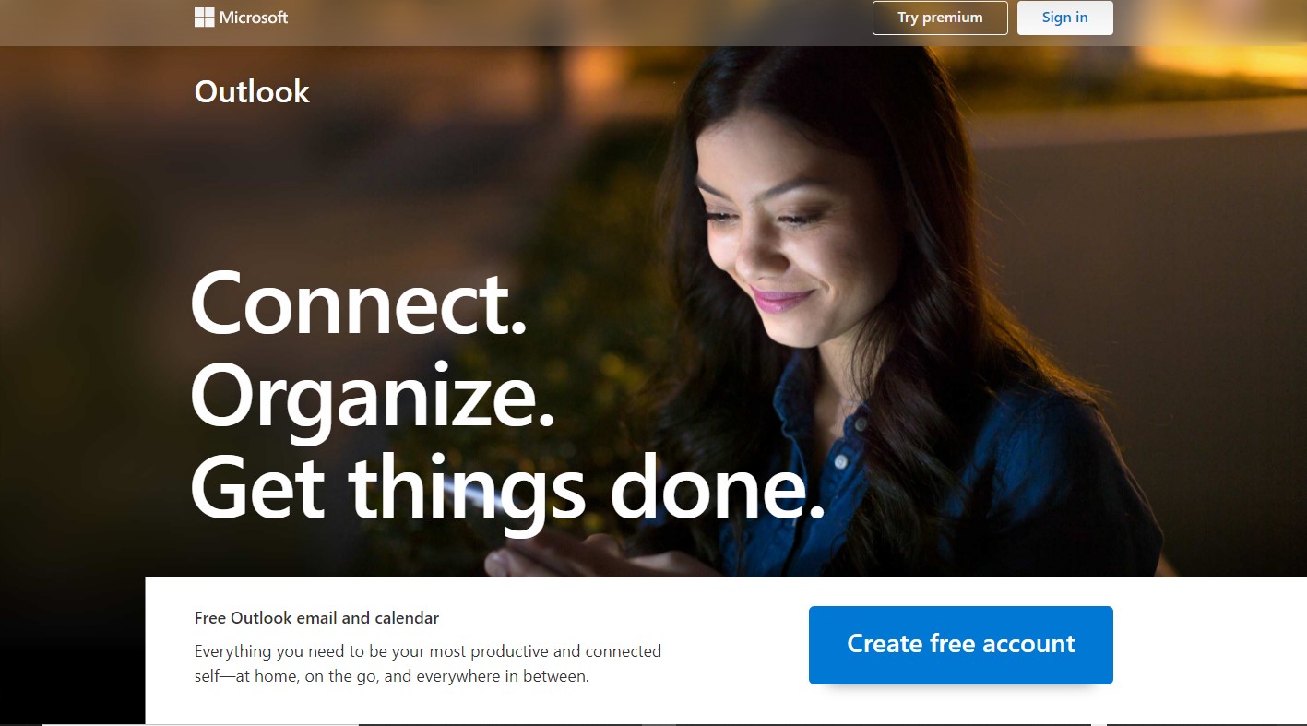Open the Microsoft wordmark link
Viewport: 1307px width, 726px height.
coord(254,18)
